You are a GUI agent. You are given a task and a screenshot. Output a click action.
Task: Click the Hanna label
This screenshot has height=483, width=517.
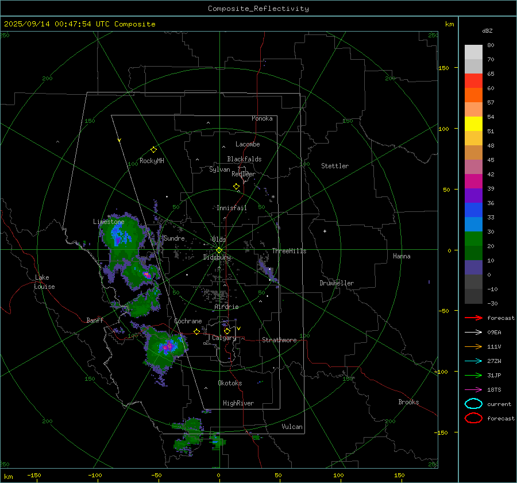[402, 256]
